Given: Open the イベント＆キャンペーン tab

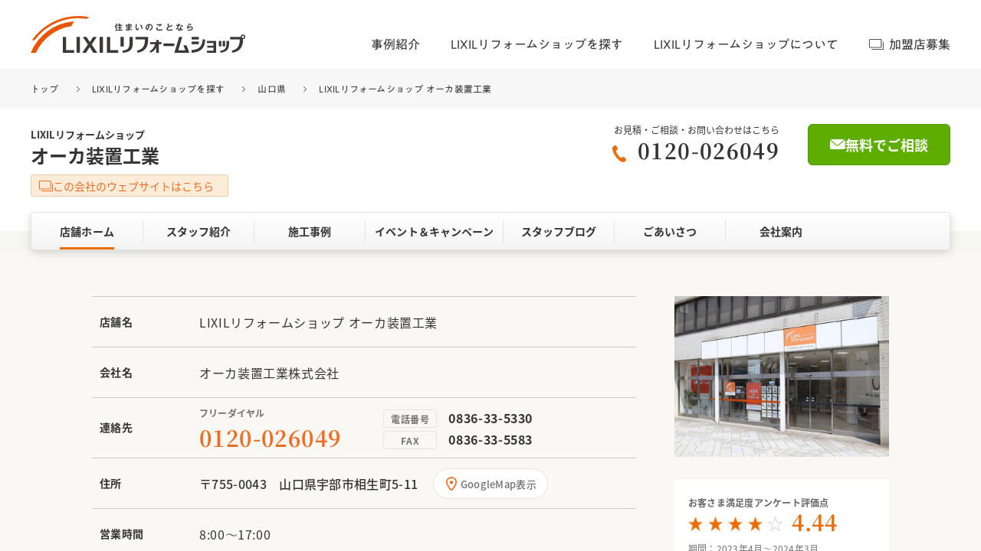Looking at the screenshot, I should point(434,232).
